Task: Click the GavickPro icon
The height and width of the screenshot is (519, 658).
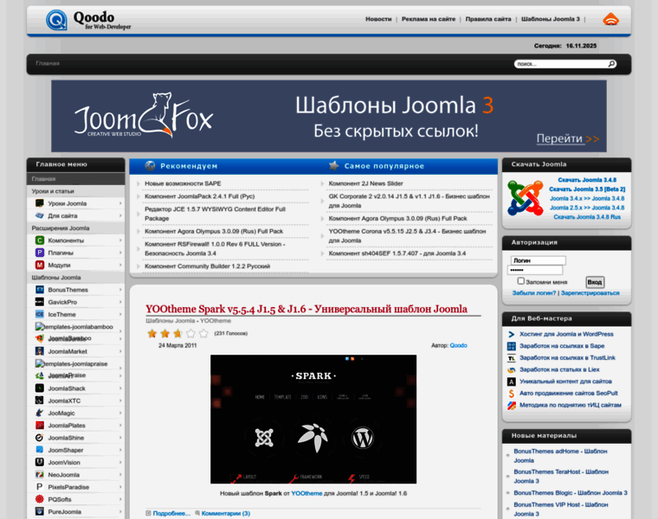Action: [40, 302]
